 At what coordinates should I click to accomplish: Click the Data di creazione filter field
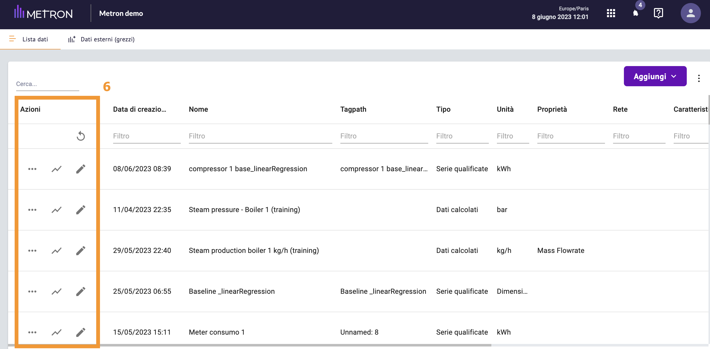(147, 136)
